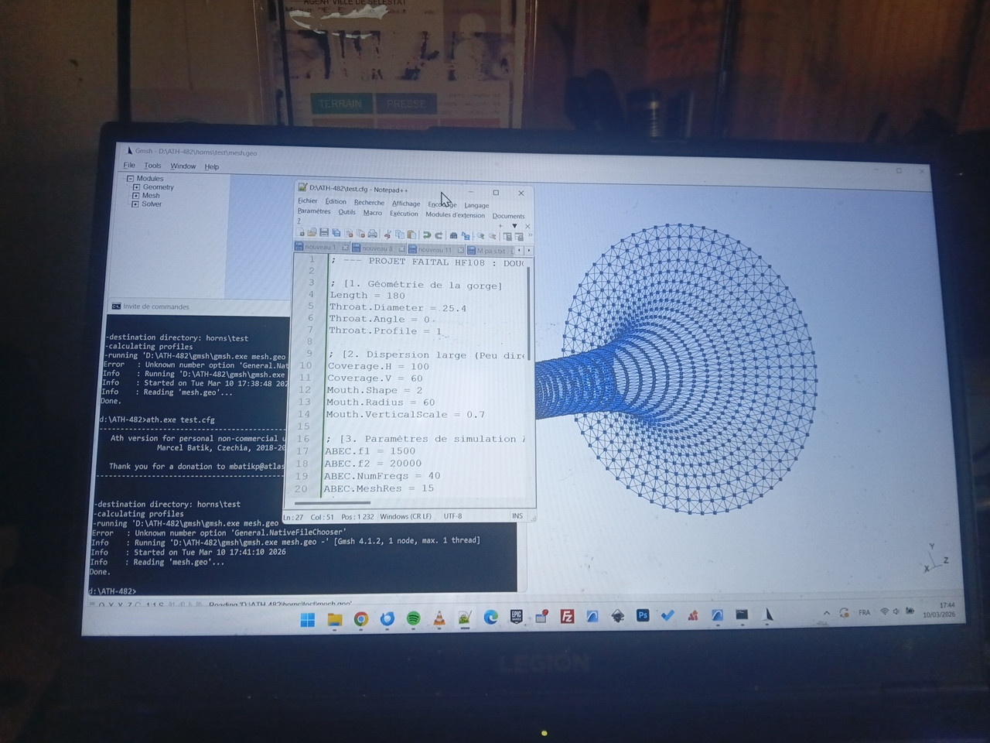Click the Copy icon in Notepad++ toolbar
The width and height of the screenshot is (990, 743).
point(399,235)
